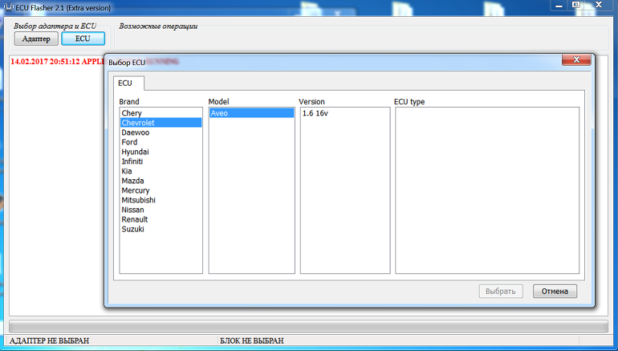Choose version 1.6 16v
Image resolution: width=618 pixels, height=351 pixels.
pos(345,113)
